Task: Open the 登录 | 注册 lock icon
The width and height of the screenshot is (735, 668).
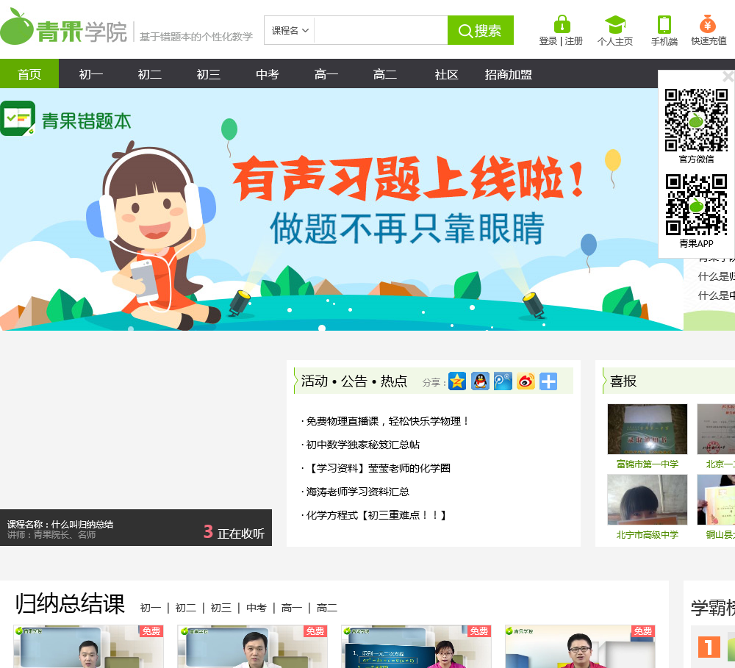Action: [562, 23]
